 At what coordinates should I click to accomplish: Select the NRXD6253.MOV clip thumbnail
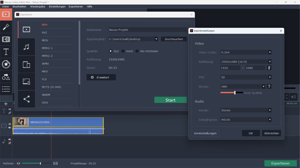pyautogui.click(x=21, y=122)
